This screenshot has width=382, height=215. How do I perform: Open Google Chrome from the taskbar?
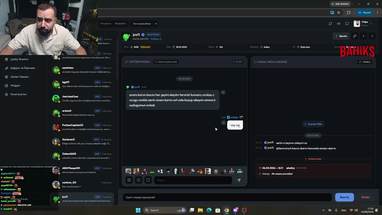227,210
